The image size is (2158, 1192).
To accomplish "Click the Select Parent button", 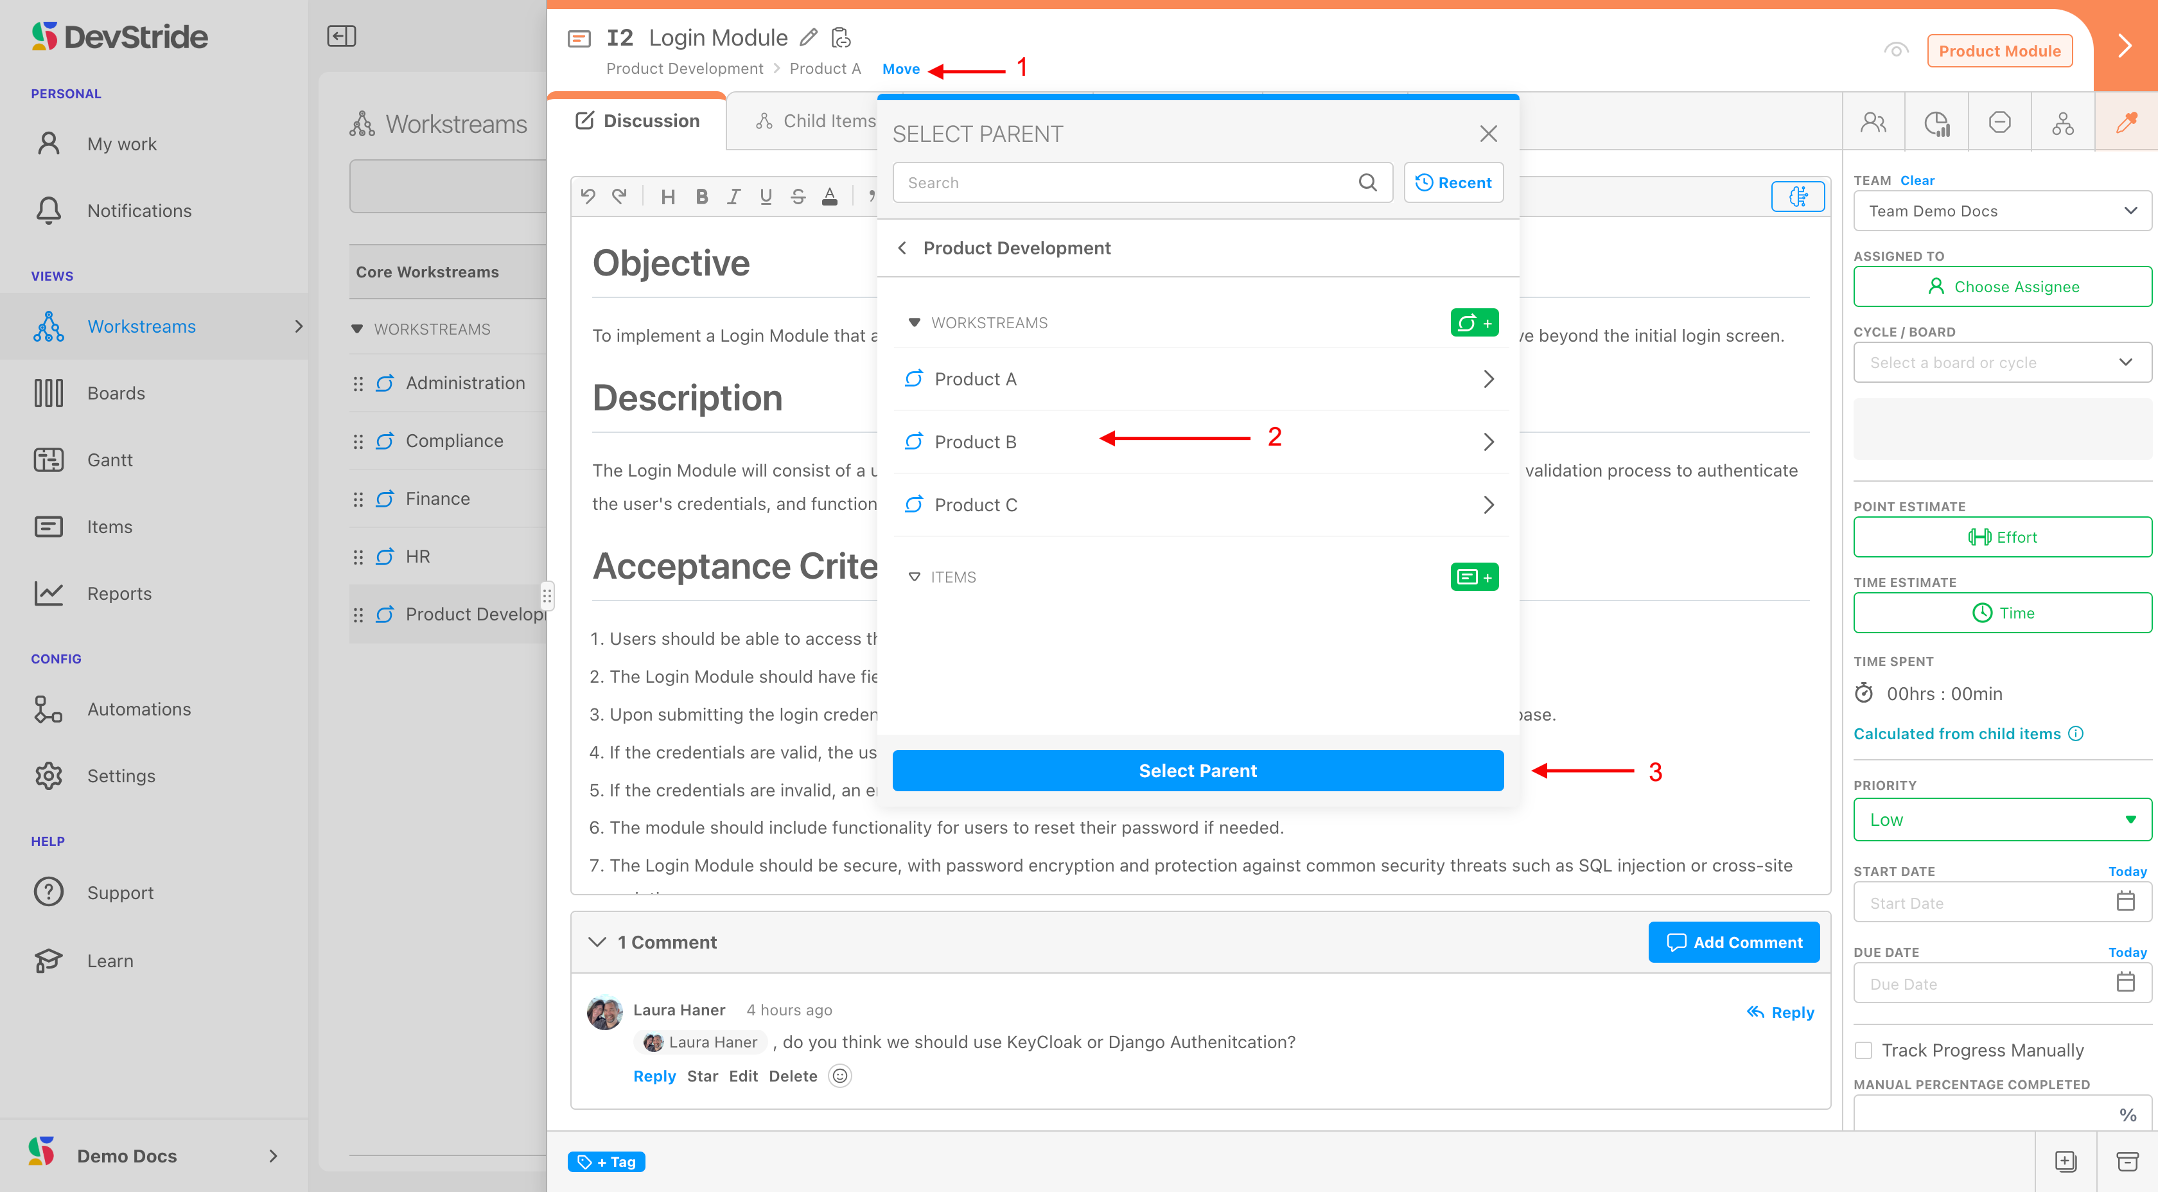I will [x=1197, y=771].
